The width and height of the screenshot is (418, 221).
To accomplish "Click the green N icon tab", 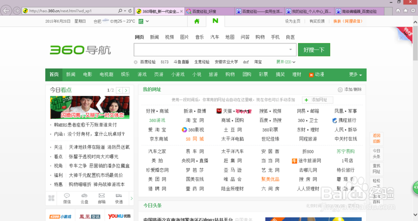I will pos(215,21).
